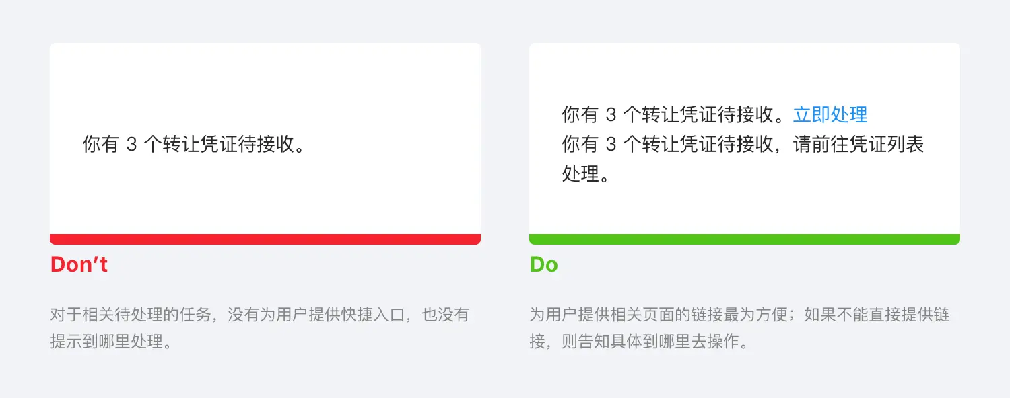Image resolution: width=1010 pixels, height=398 pixels.
Task: Click the number 3 in the Don't card
Action: 131,145
